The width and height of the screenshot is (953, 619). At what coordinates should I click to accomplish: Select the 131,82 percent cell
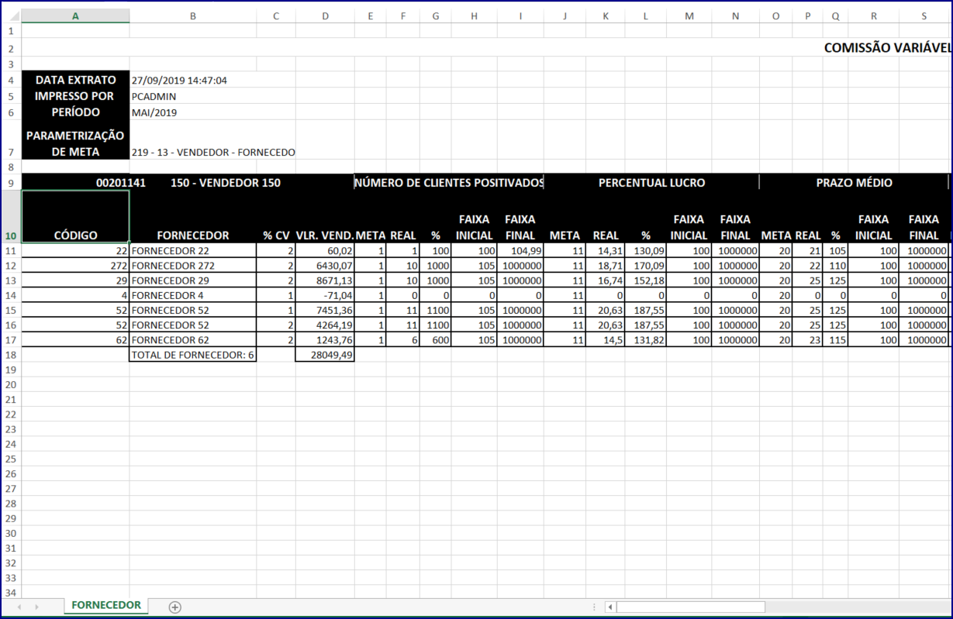645,340
